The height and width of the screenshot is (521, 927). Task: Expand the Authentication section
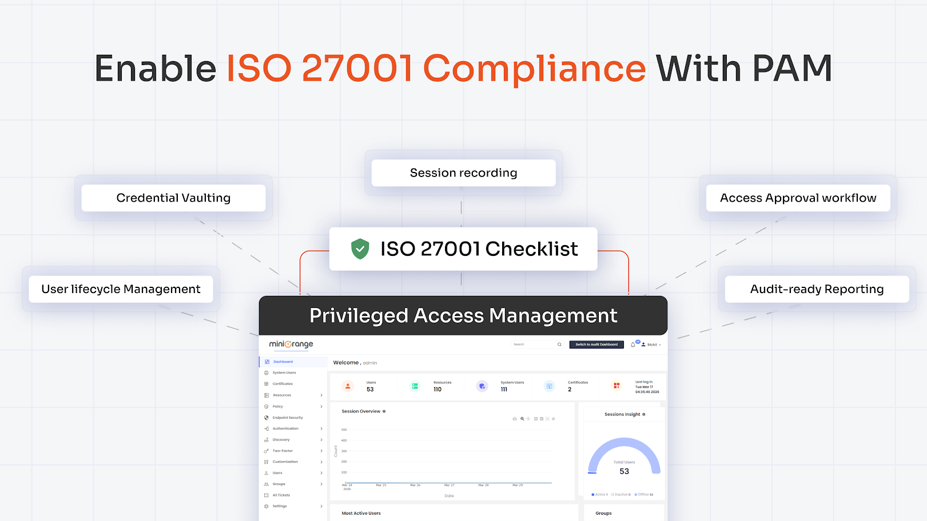pyautogui.click(x=285, y=428)
